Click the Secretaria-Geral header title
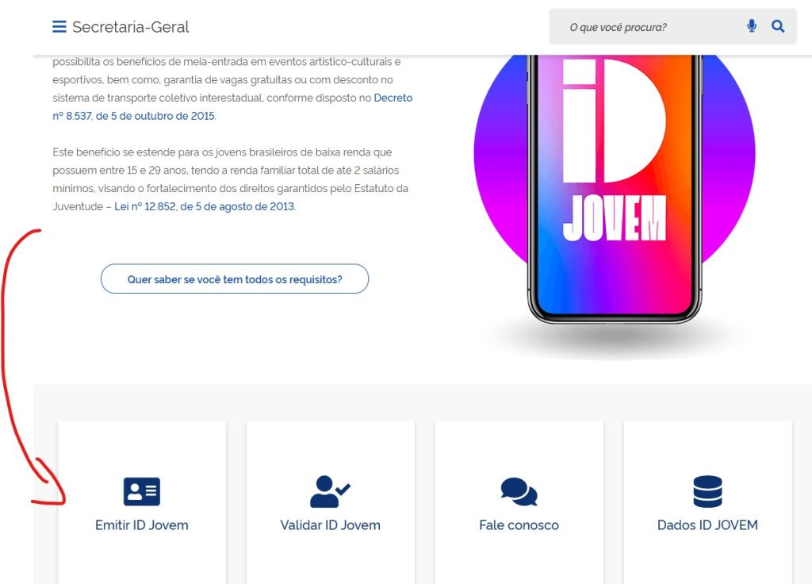 131,27
